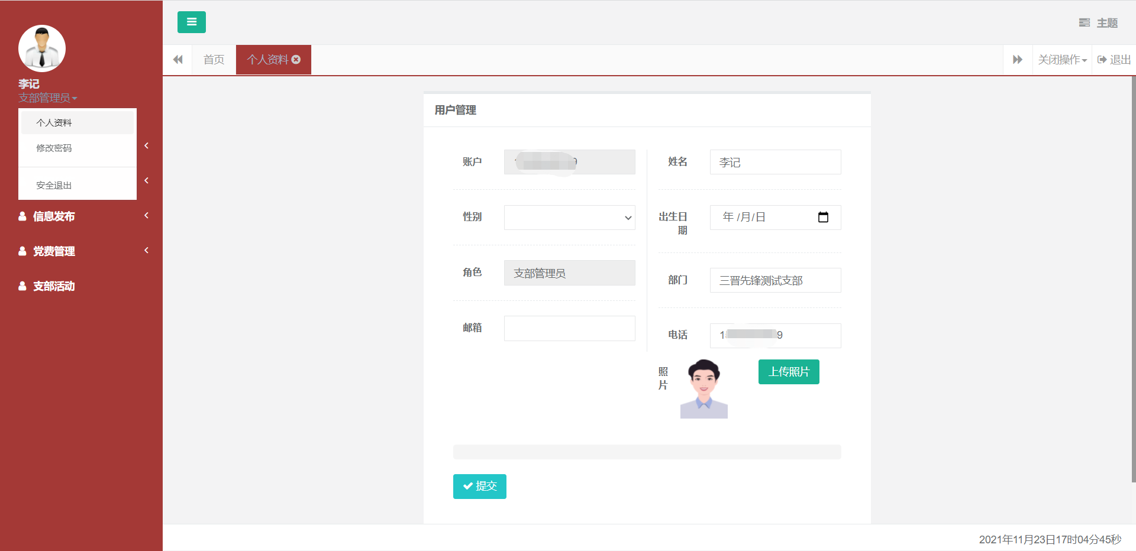Toggle the 支部管理员 user menu
Viewport: 1136px width, 551px height.
(47, 98)
